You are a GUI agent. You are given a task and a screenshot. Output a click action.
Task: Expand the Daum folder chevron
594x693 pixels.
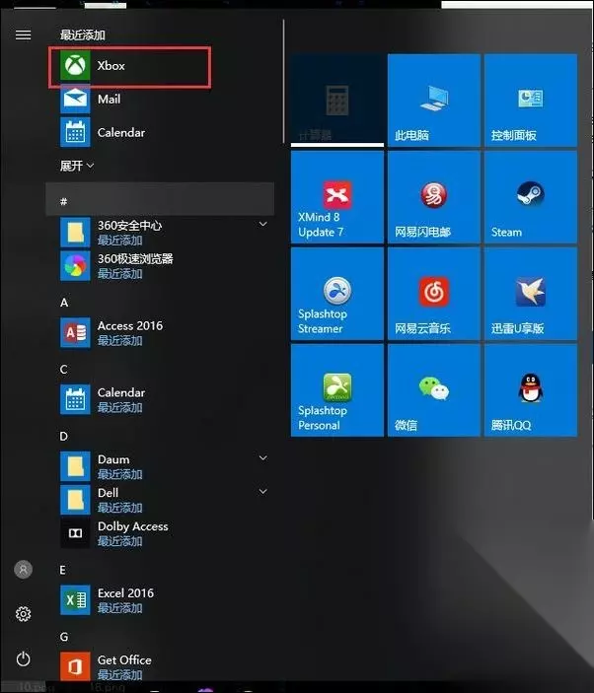[263, 457]
